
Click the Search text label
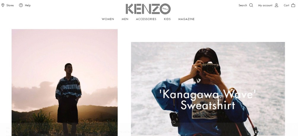click(x=243, y=5)
